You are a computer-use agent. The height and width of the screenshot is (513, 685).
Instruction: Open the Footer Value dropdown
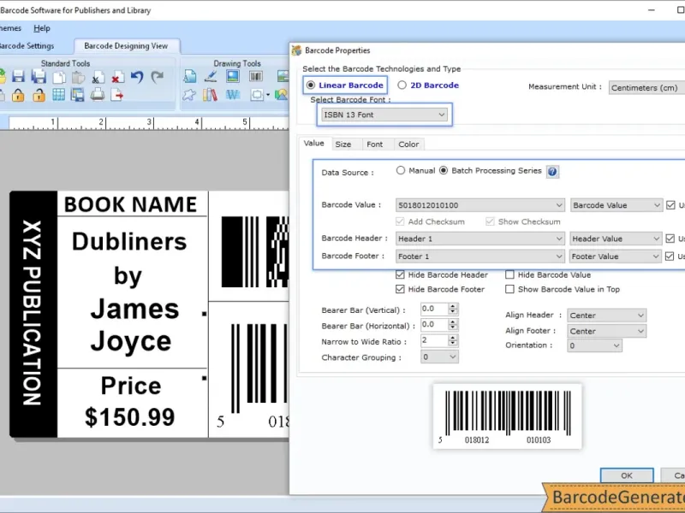(x=615, y=256)
